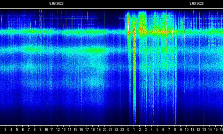Select hour 20 on the time axis
223x134 pixels.
(x=105, y=129)
